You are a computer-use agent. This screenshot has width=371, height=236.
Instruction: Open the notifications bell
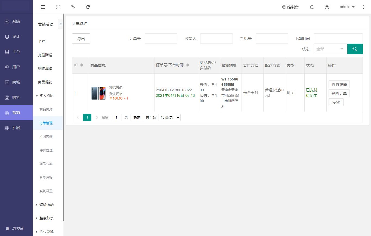click(312, 7)
